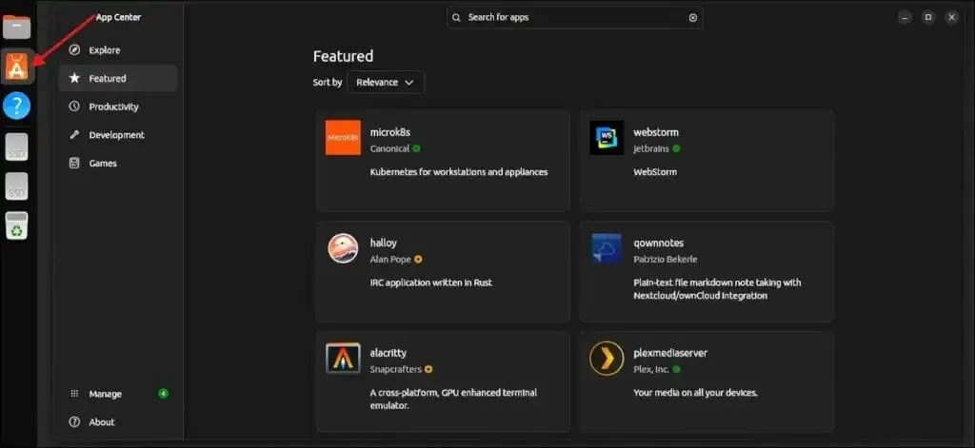Click the 'Canonical' publisher name

[x=389, y=148]
